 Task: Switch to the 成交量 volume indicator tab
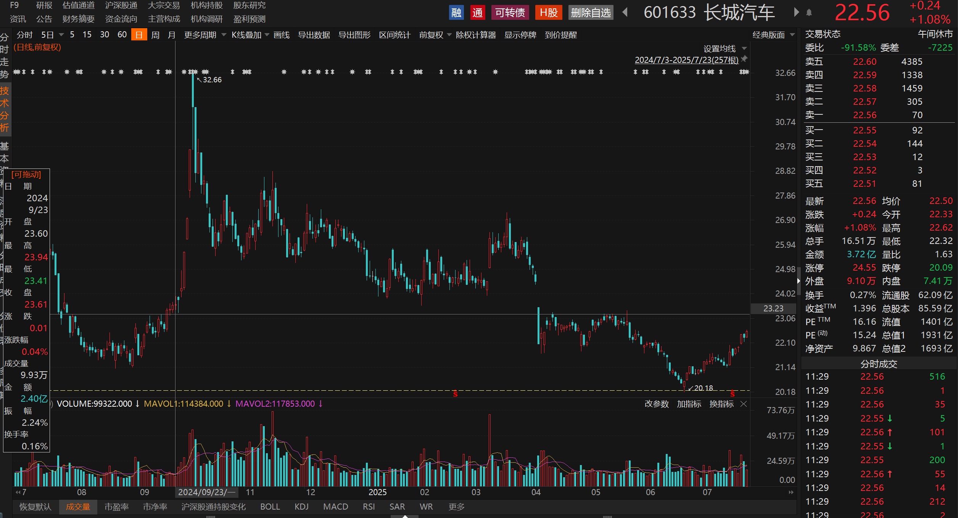tap(78, 507)
